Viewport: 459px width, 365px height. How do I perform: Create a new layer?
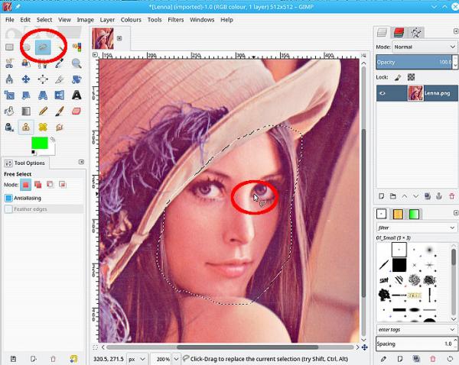pyautogui.click(x=381, y=196)
